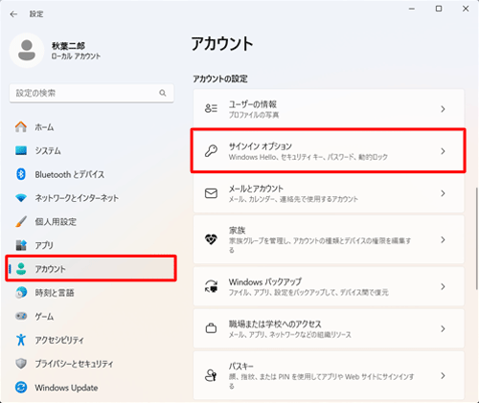Click the key icon for サインイン オプション
The width and height of the screenshot is (479, 403).
pyautogui.click(x=211, y=150)
